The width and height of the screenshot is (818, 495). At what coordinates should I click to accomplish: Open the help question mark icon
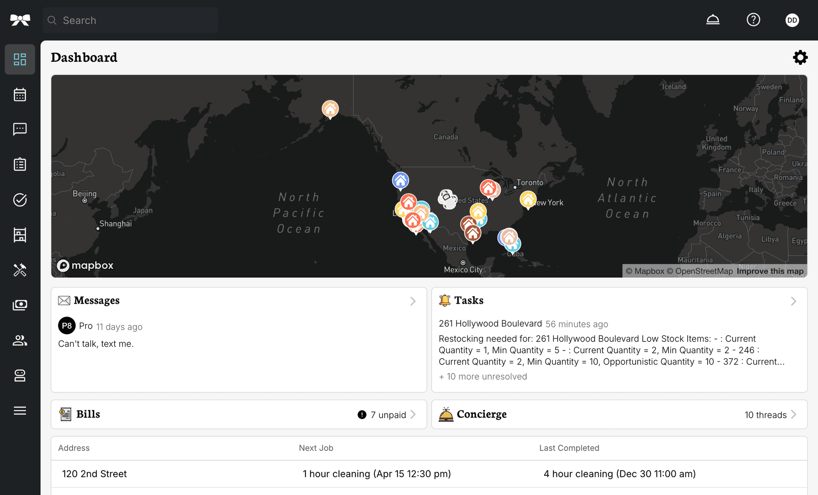click(x=753, y=19)
